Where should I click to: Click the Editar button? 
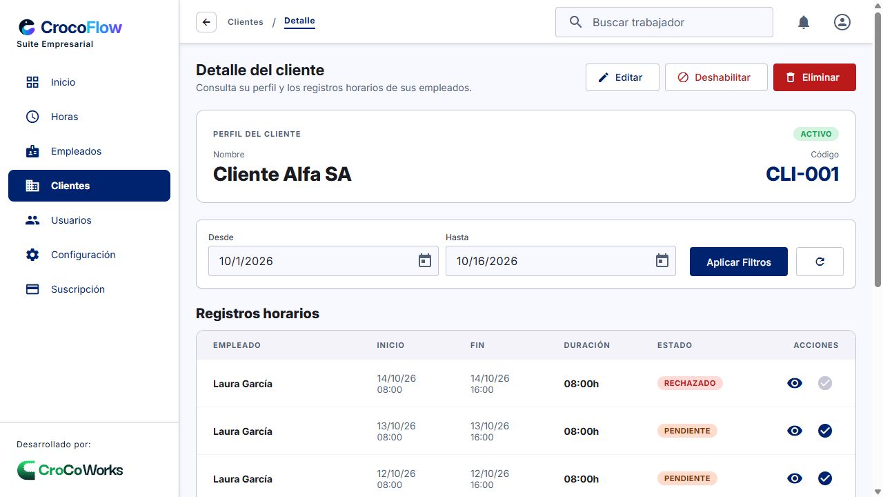point(622,77)
